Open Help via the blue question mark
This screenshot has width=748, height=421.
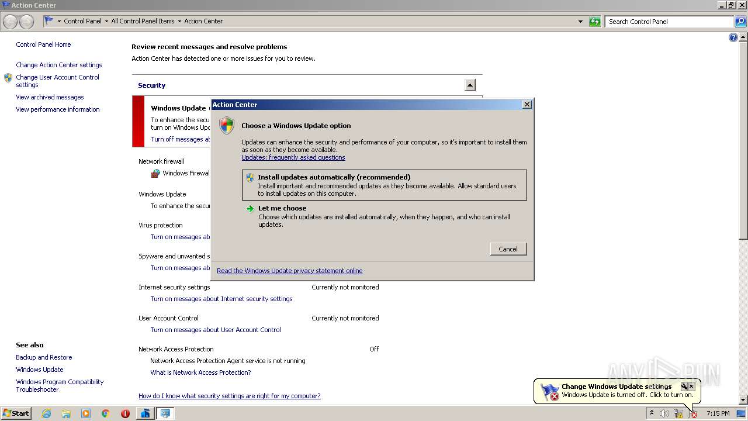(x=733, y=37)
